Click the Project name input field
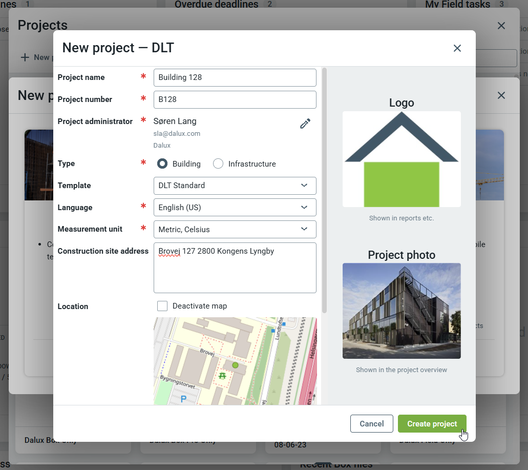This screenshot has width=528, height=470. (x=235, y=78)
